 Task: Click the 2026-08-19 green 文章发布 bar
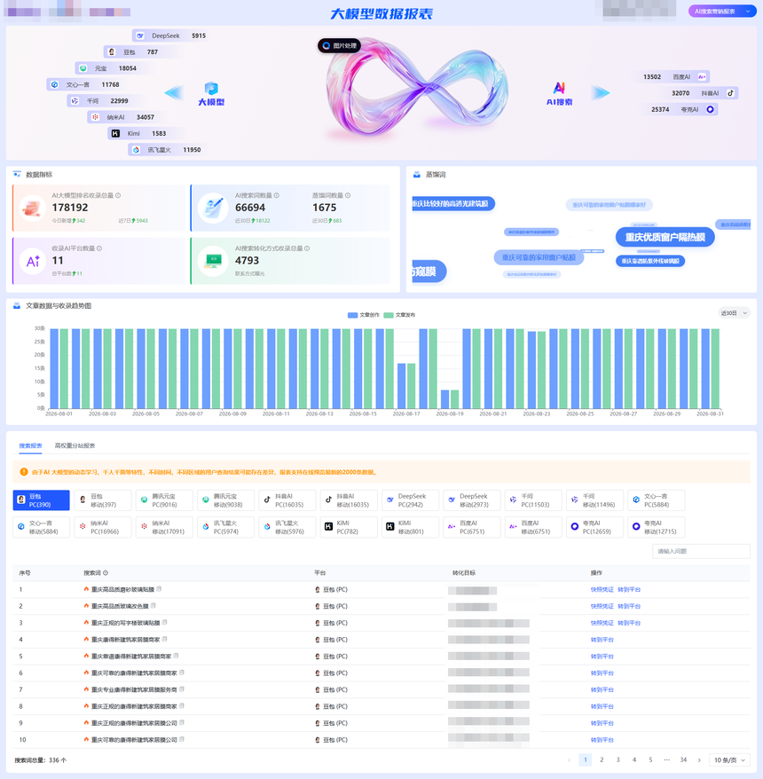pos(454,399)
